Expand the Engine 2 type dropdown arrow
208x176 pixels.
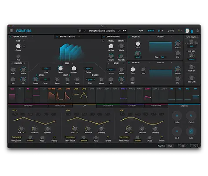[79, 37]
